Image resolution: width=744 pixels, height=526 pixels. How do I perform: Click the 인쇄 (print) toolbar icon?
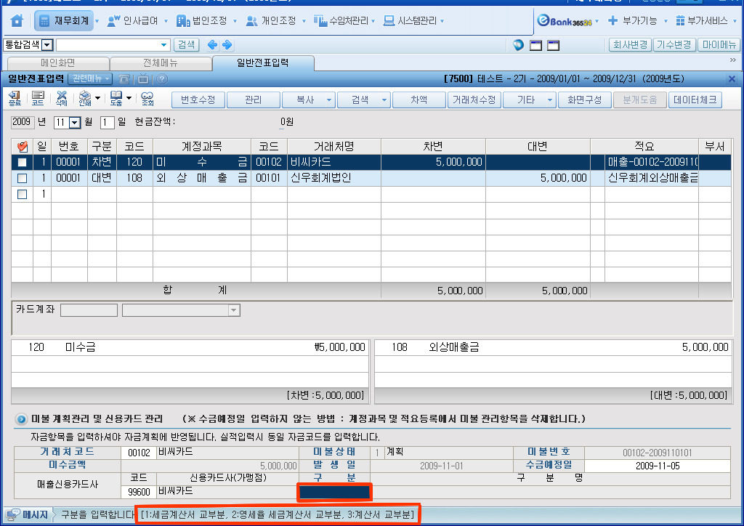coord(85,100)
